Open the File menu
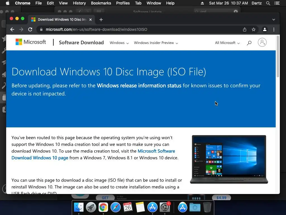 tap(39, 3)
